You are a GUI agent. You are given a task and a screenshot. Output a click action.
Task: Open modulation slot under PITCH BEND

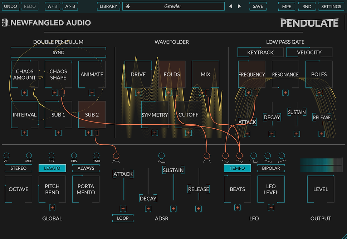52,208
